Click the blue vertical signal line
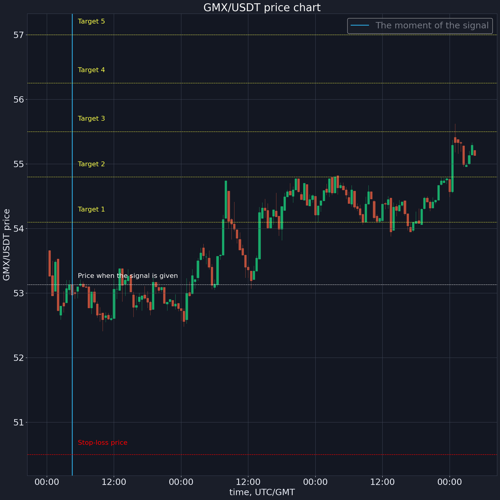Image resolution: width=500 pixels, height=500 pixels. [x=72, y=250]
